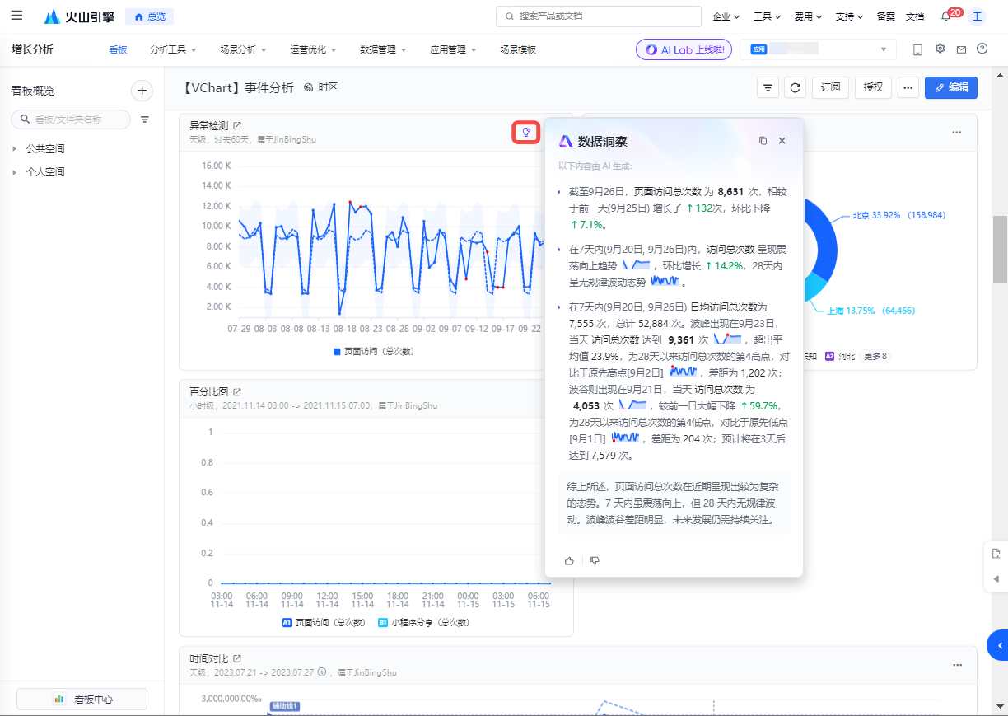Expand the 企业 dropdown menu
Image resolution: width=1008 pixels, height=716 pixels.
pyautogui.click(x=726, y=16)
